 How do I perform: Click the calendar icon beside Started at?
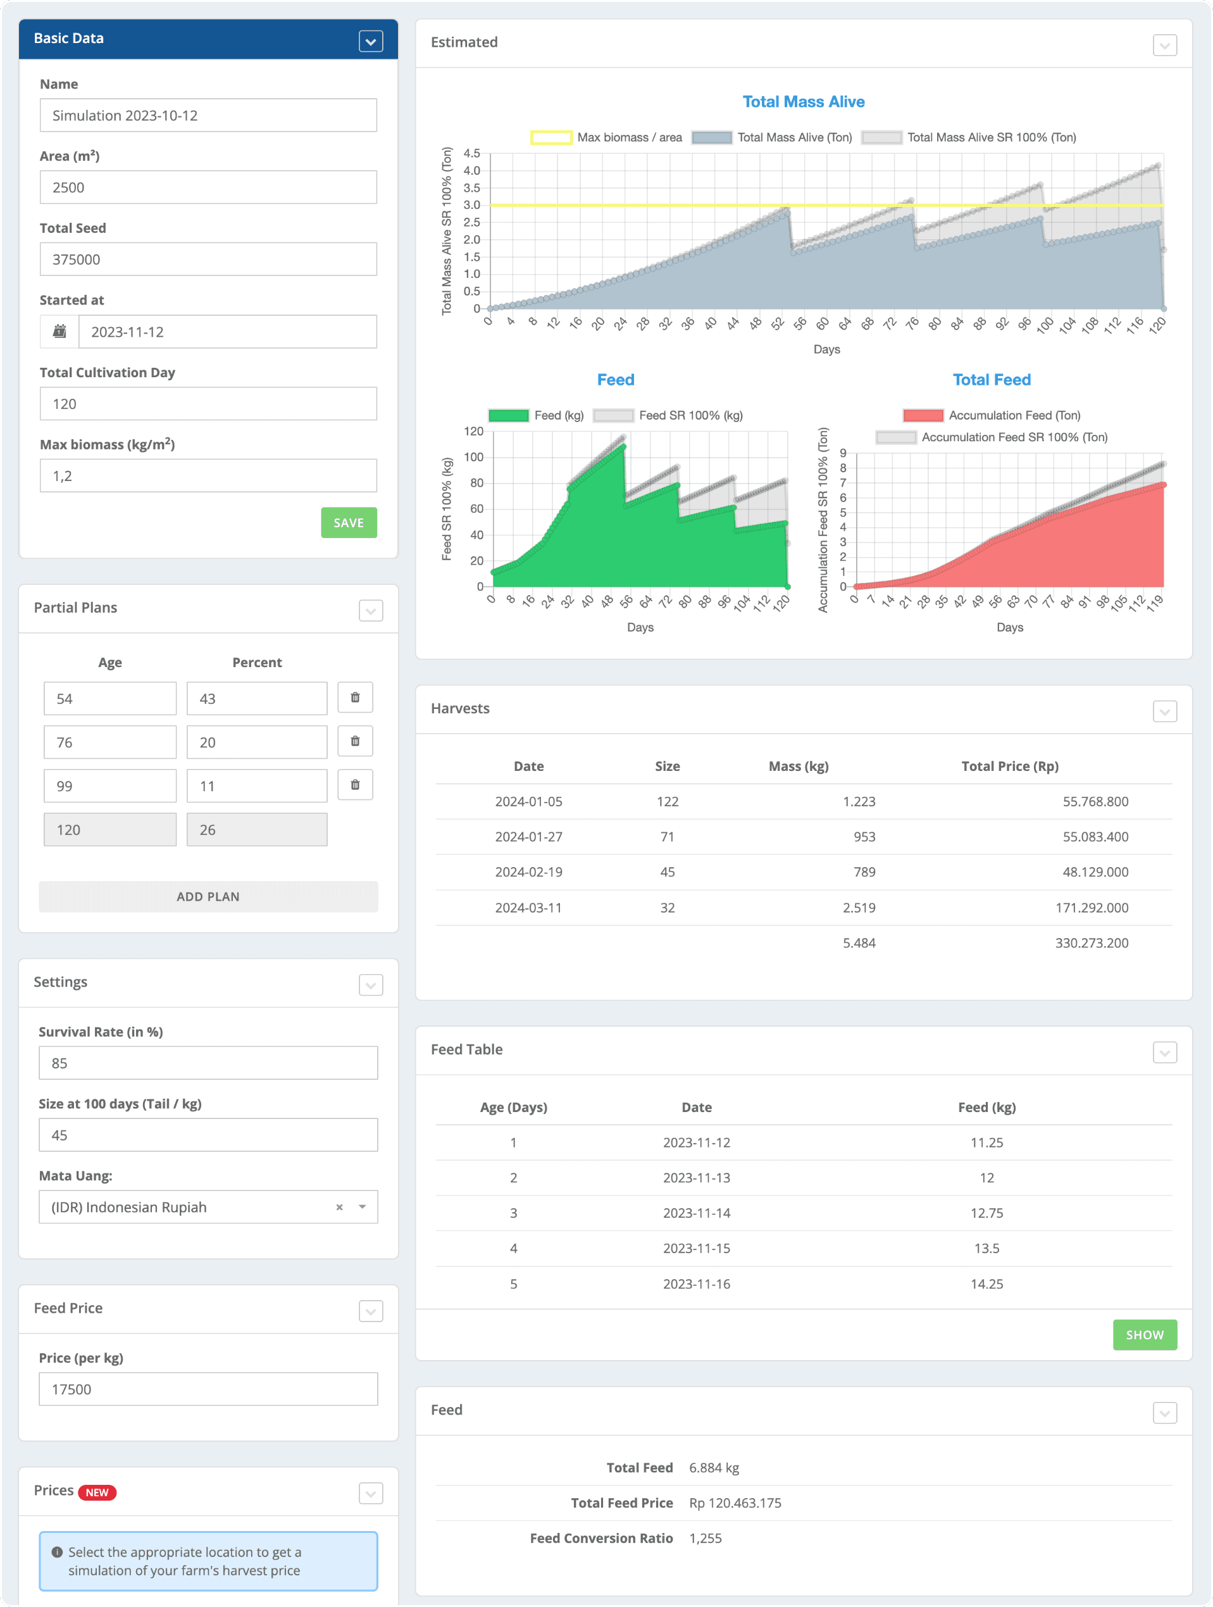59,331
